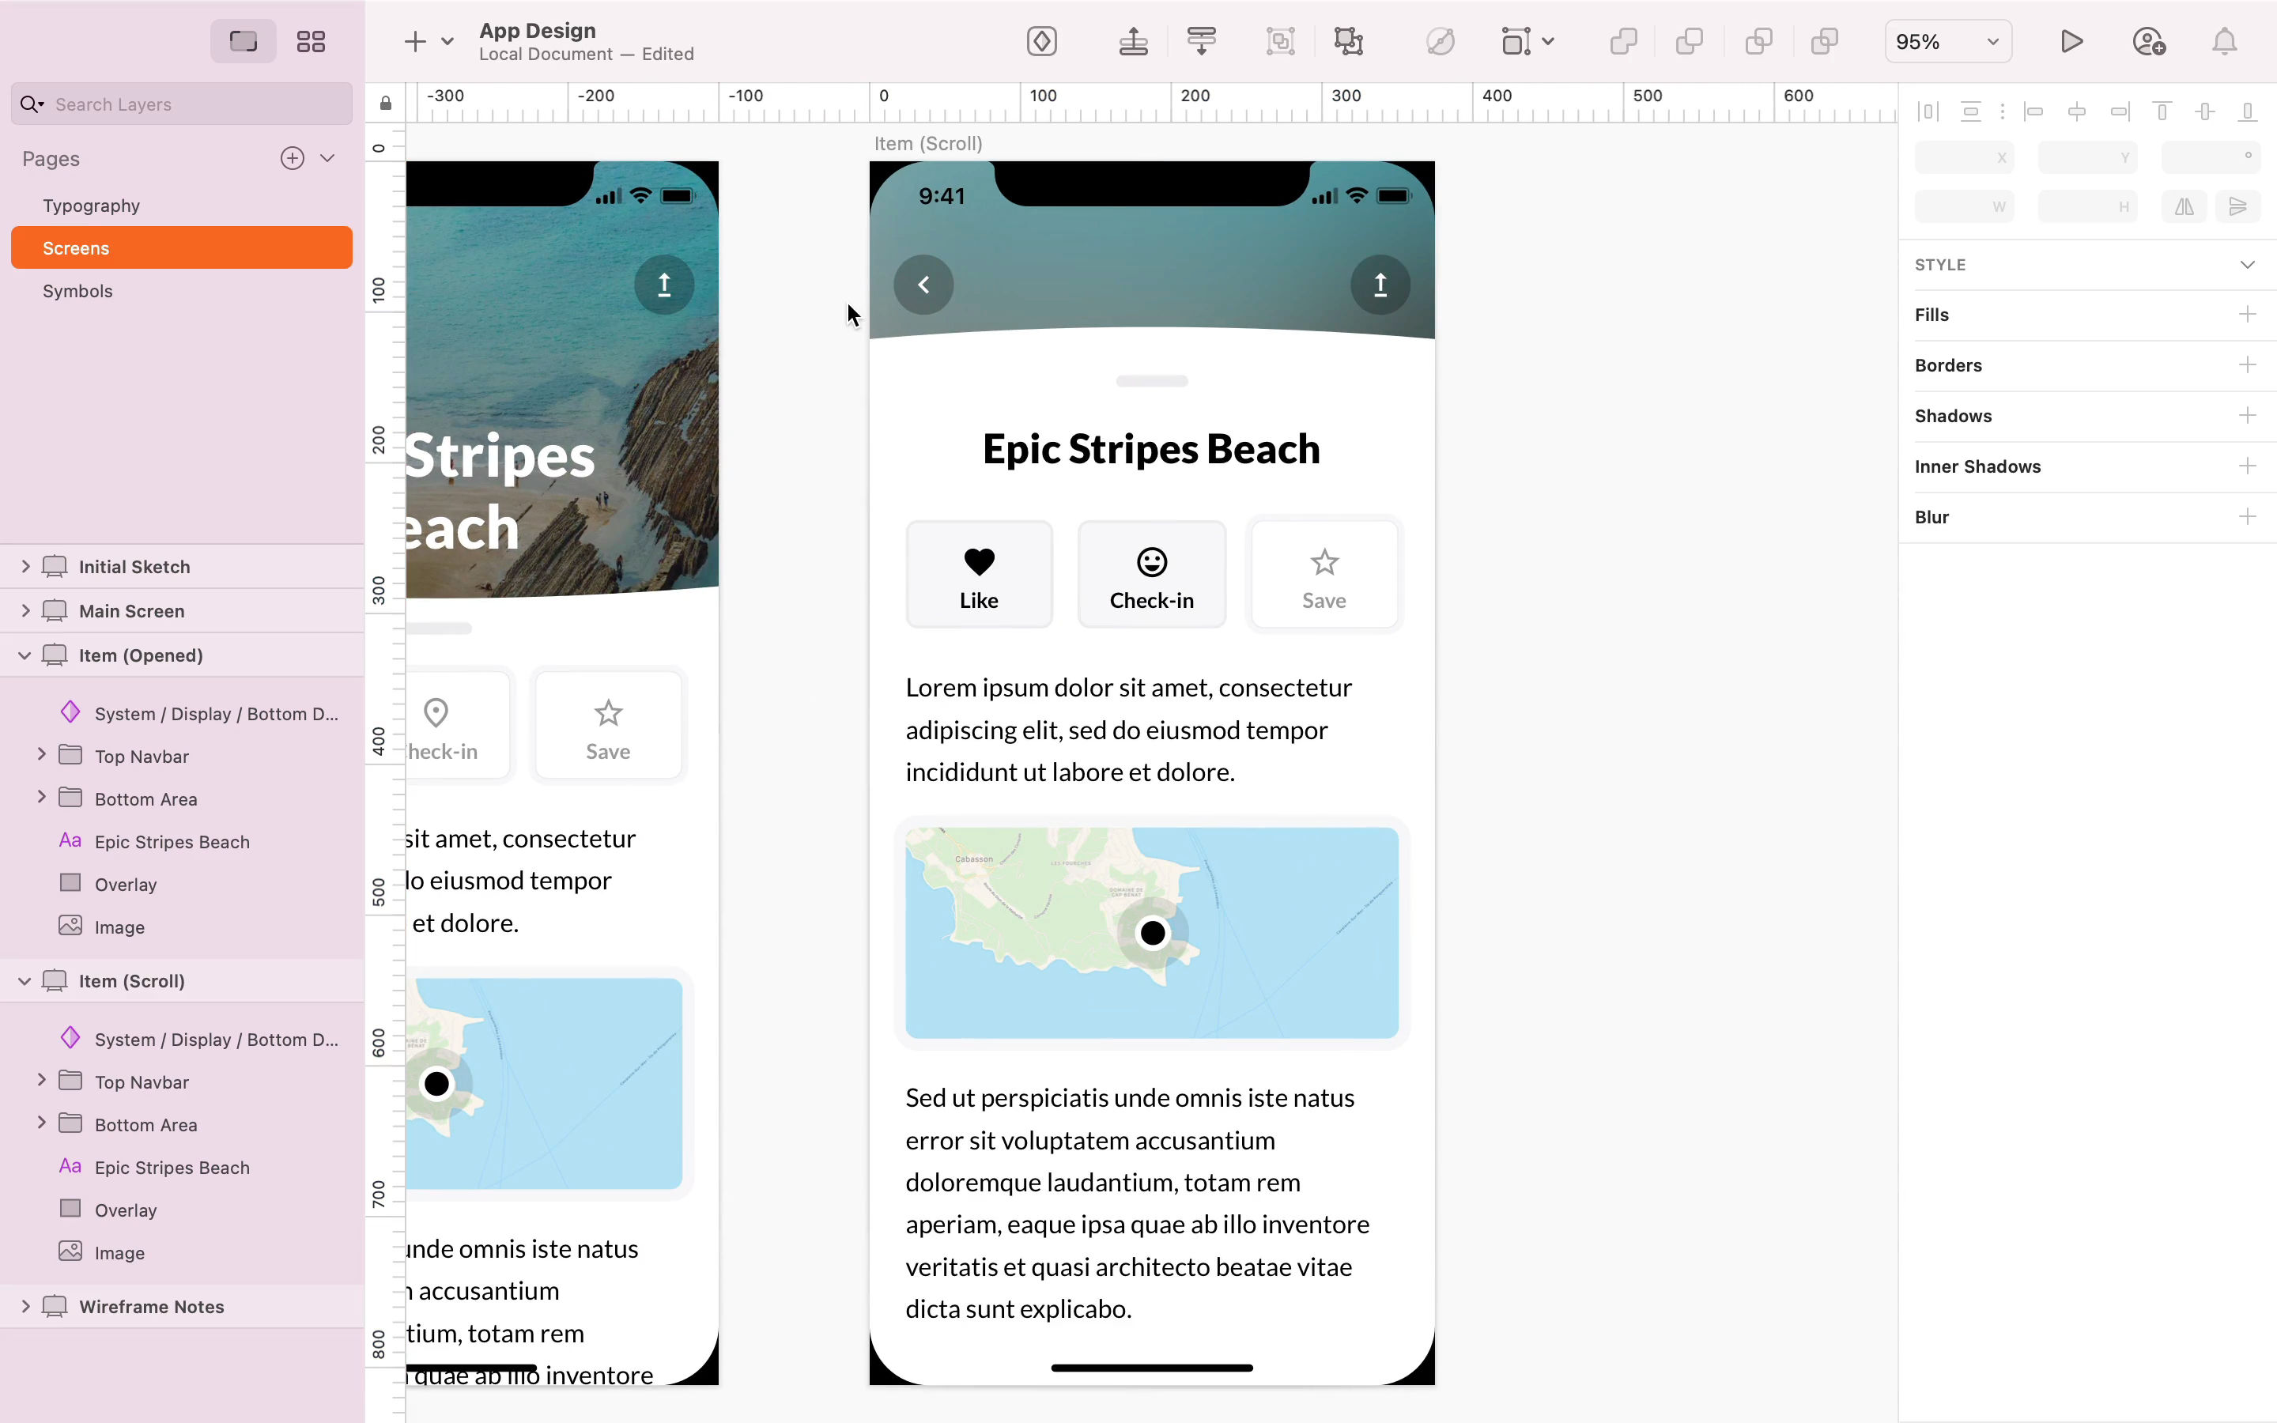Toggle the ruler lock icon
The height and width of the screenshot is (1423, 2277).
click(386, 103)
